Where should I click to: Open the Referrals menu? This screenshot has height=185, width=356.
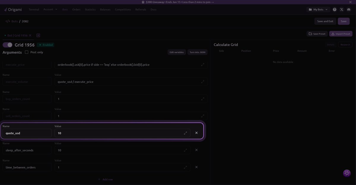[141, 10]
